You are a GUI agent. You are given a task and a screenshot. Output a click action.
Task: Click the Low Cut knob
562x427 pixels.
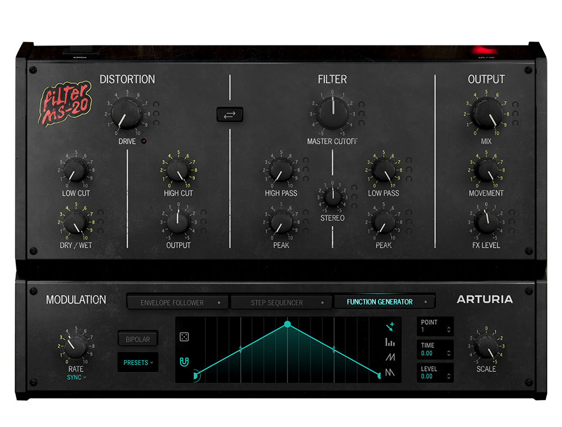click(75, 170)
